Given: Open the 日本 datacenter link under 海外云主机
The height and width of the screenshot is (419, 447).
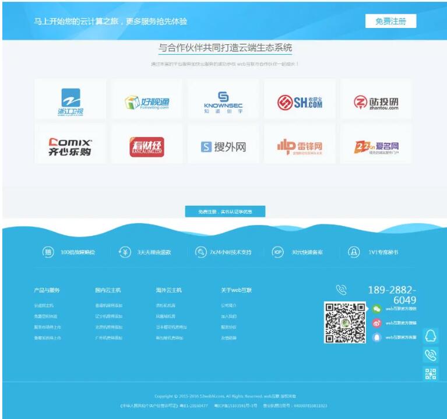Looking at the screenshot, I should 171,328.
